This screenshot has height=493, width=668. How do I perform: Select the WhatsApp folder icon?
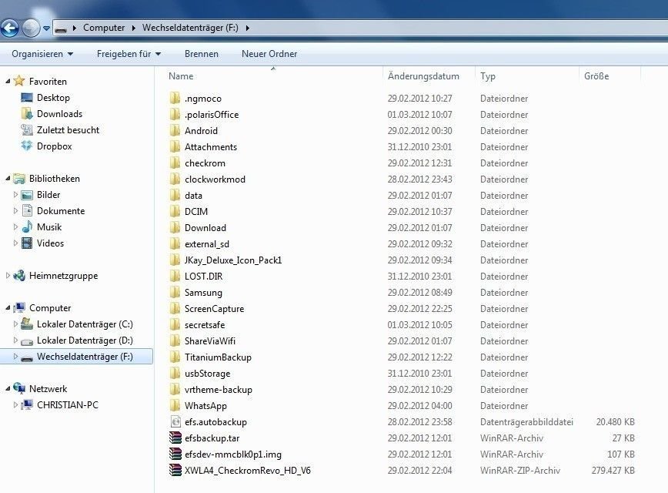tap(175, 406)
